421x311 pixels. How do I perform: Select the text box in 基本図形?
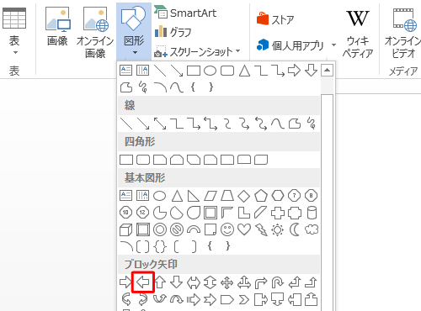(125, 196)
